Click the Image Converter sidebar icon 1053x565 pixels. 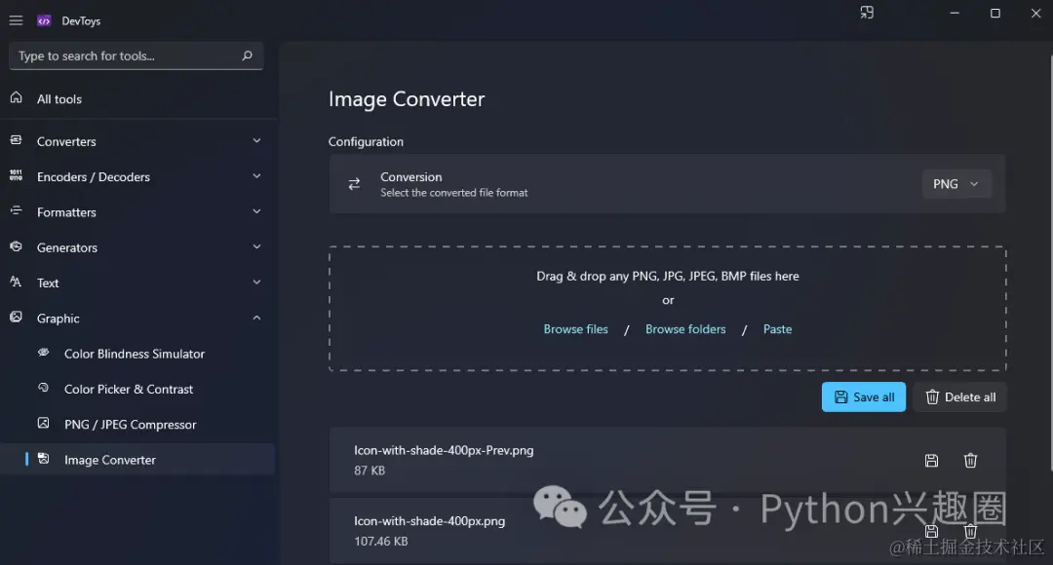[x=44, y=459]
